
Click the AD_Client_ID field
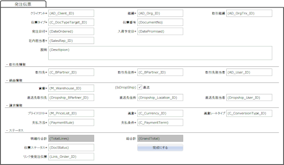71,14
